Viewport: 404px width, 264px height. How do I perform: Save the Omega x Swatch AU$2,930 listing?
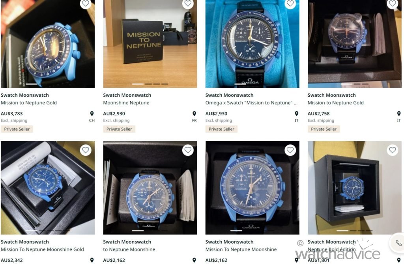(x=290, y=3)
